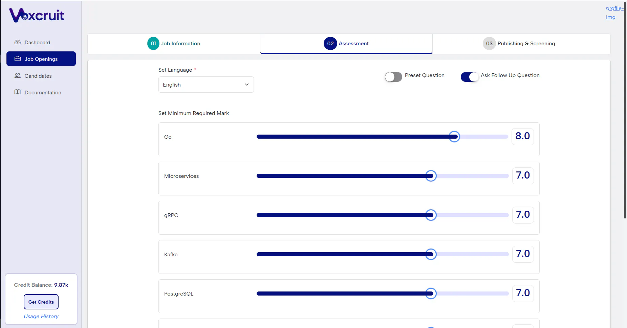Open Documentation from the sidebar
The image size is (627, 328).
(x=41, y=92)
